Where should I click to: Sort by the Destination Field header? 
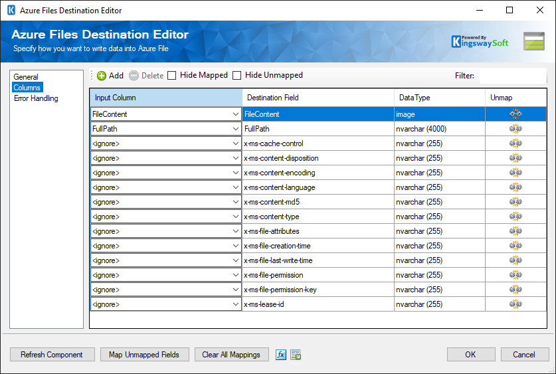click(318, 98)
